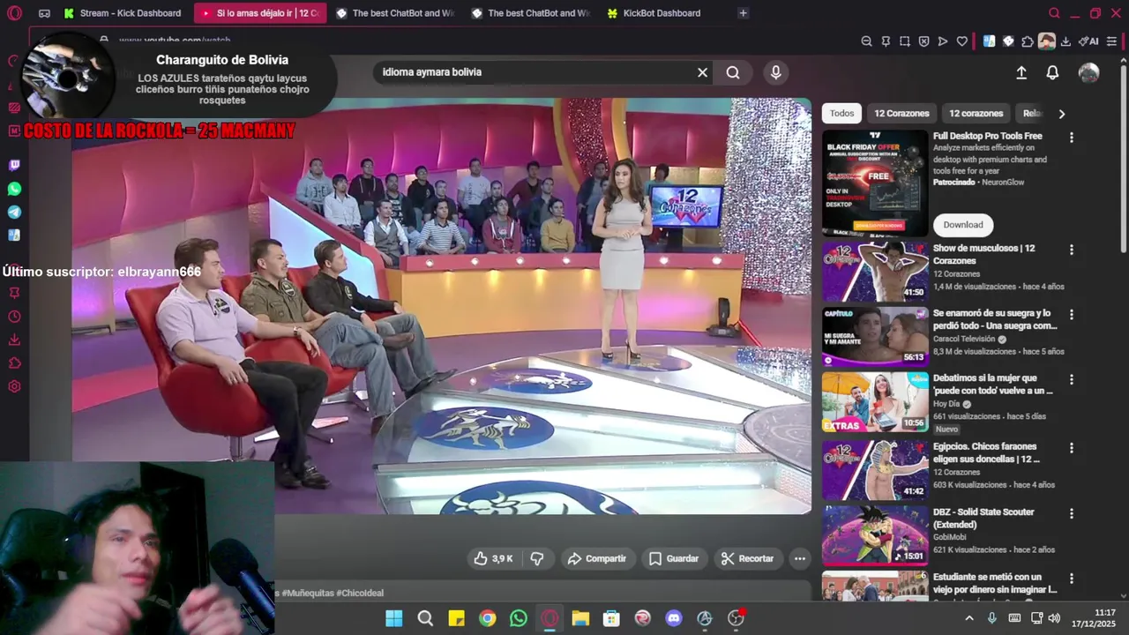Open the YouTube account avatar

1089,73
